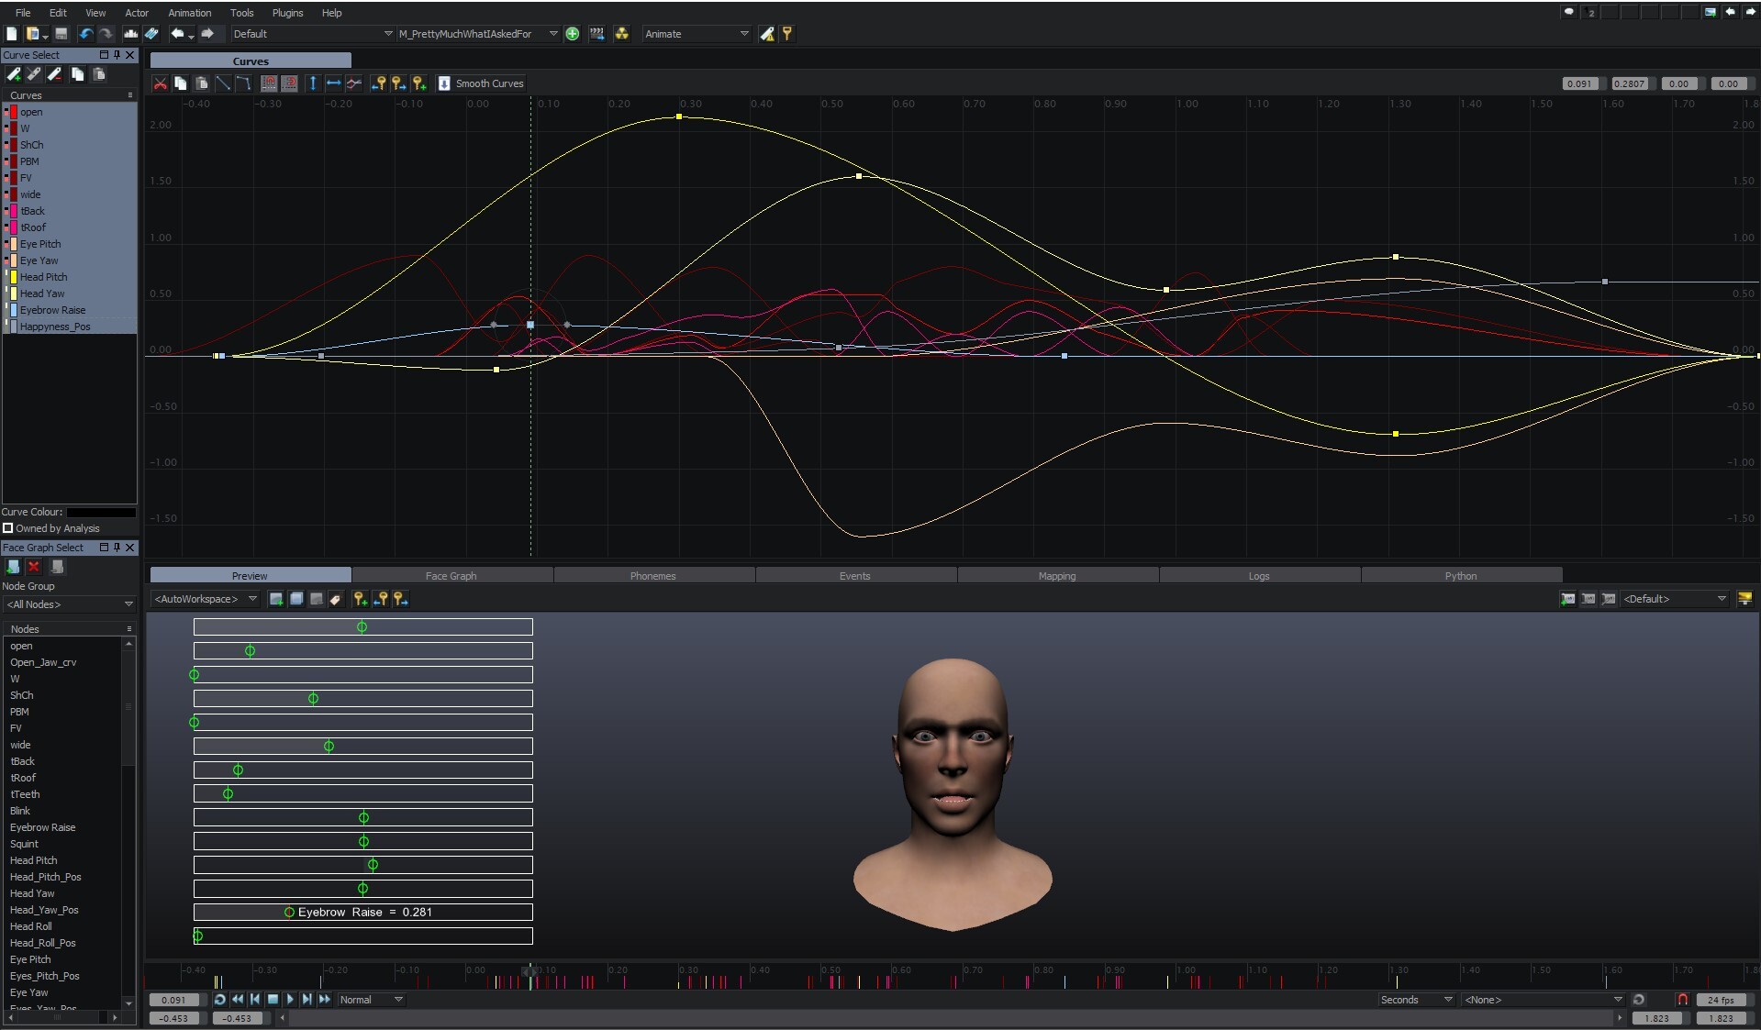Select the cut keys scissors tool
Viewport: 1761px width, 1030px height.
pos(161,83)
